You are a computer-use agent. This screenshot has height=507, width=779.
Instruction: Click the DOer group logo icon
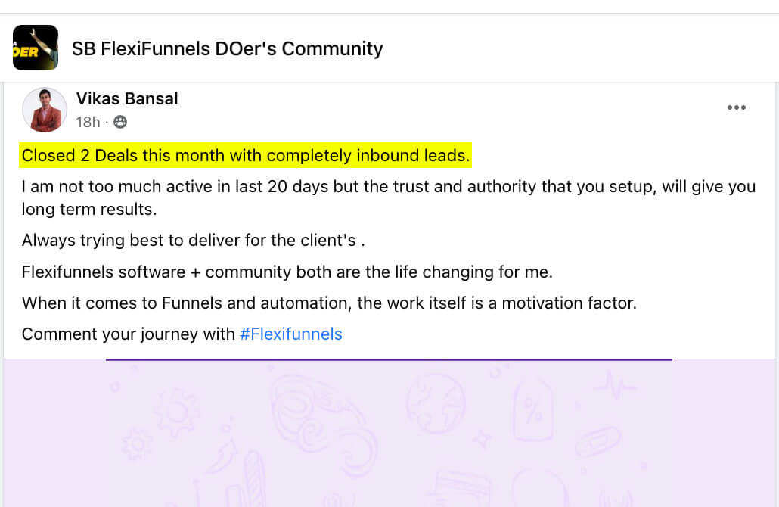[x=36, y=48]
